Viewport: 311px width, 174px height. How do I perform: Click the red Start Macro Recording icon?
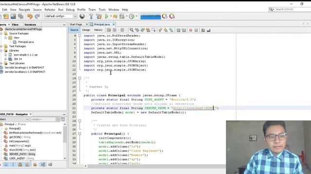(190, 30)
